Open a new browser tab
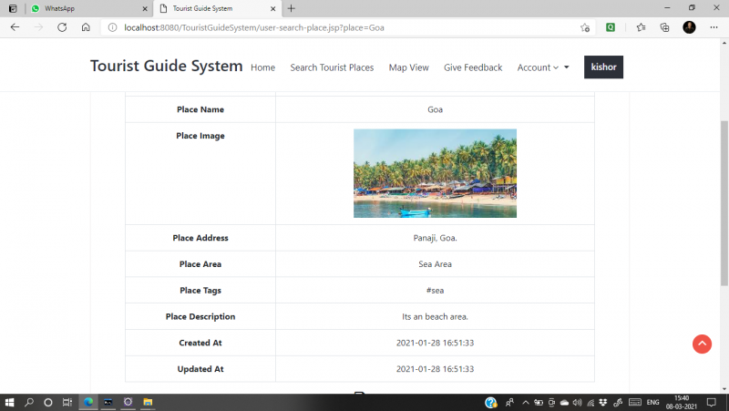 point(291,8)
